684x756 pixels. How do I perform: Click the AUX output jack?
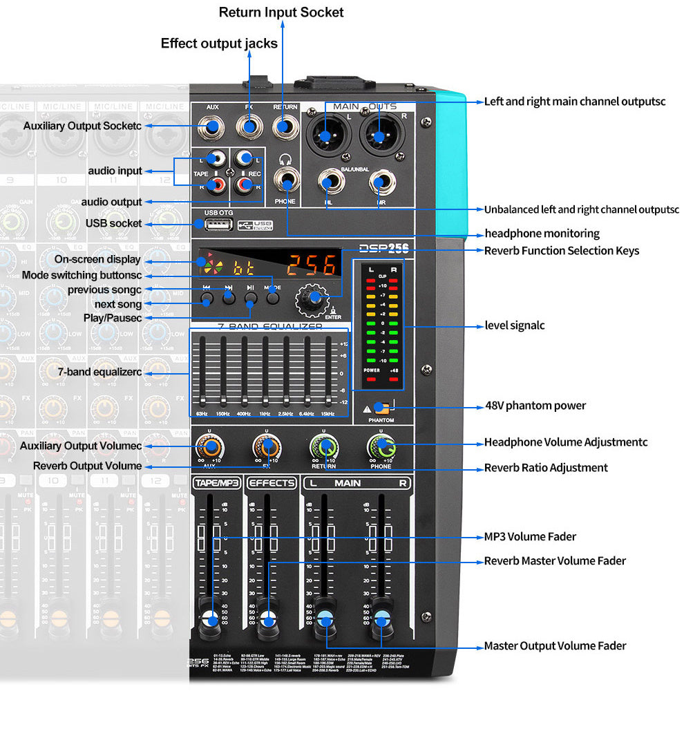click(x=212, y=127)
